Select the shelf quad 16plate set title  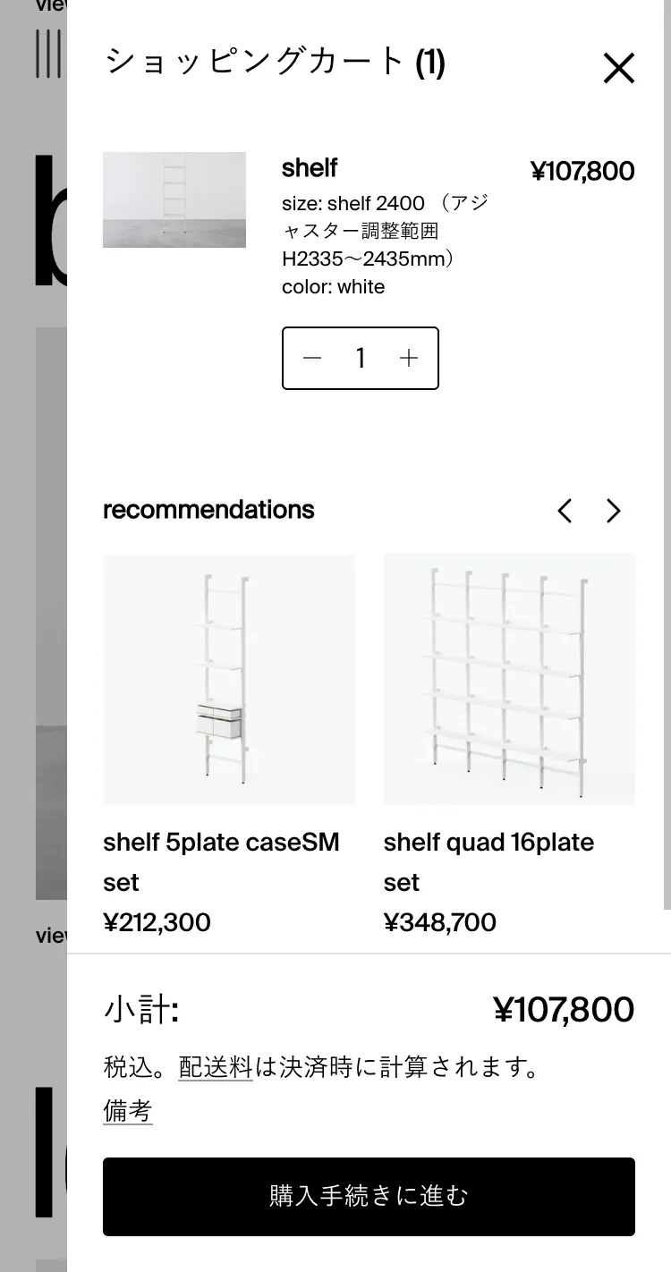[x=488, y=861]
